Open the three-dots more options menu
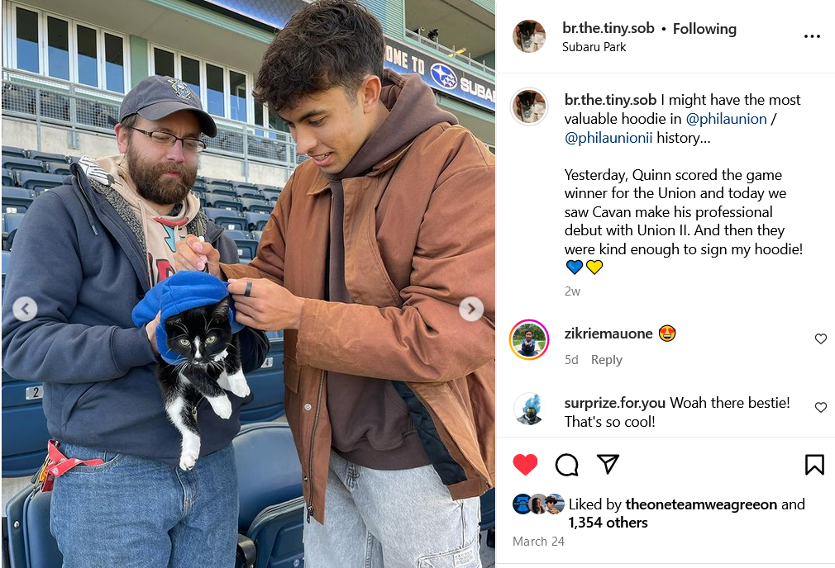 (812, 37)
